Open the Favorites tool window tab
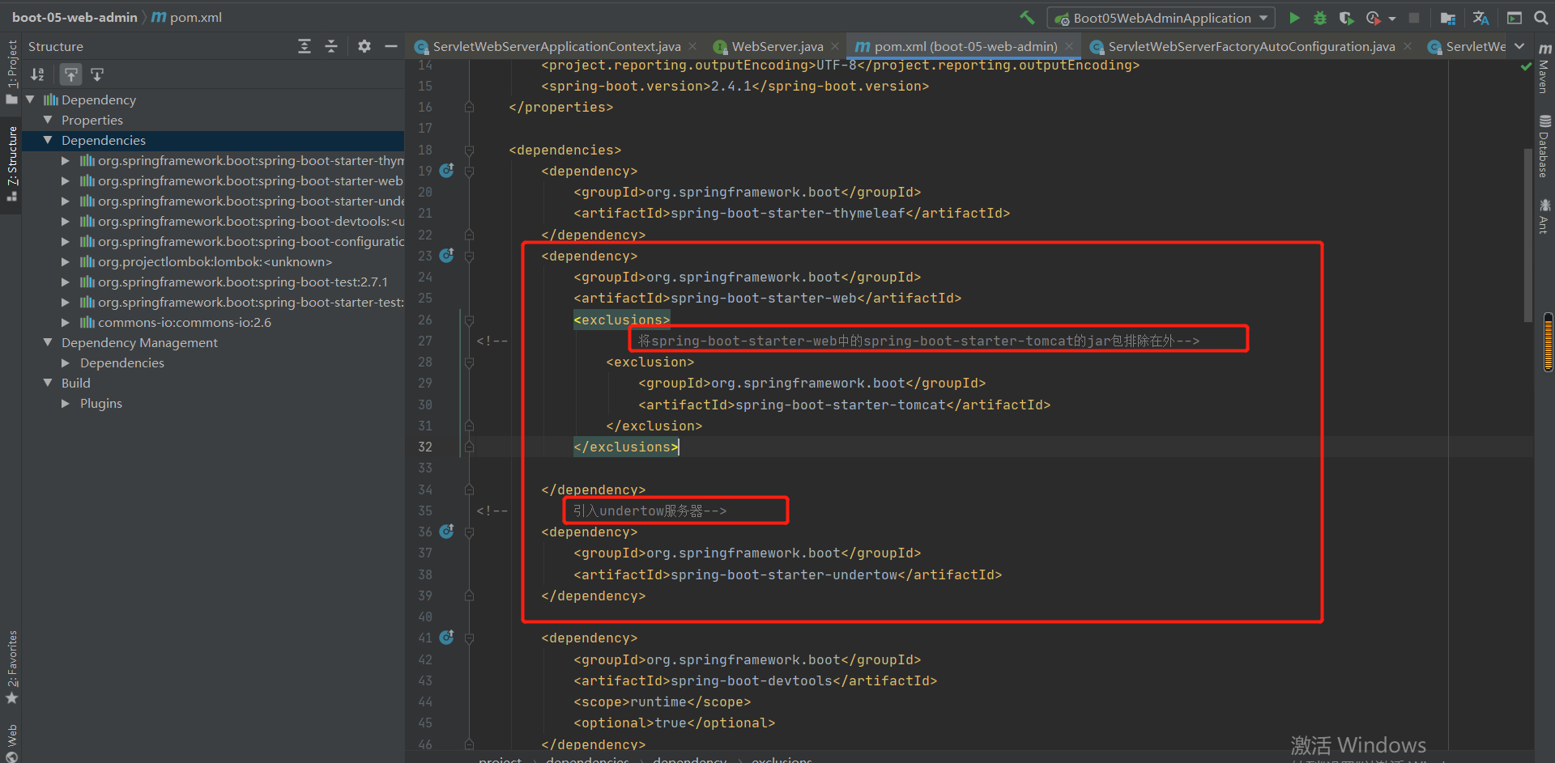The image size is (1555, 763). [11, 667]
